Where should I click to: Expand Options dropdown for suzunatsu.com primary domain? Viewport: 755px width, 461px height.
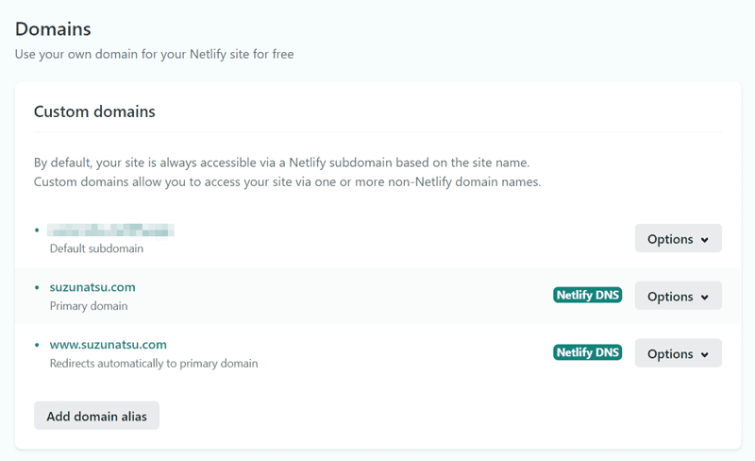[x=678, y=296]
